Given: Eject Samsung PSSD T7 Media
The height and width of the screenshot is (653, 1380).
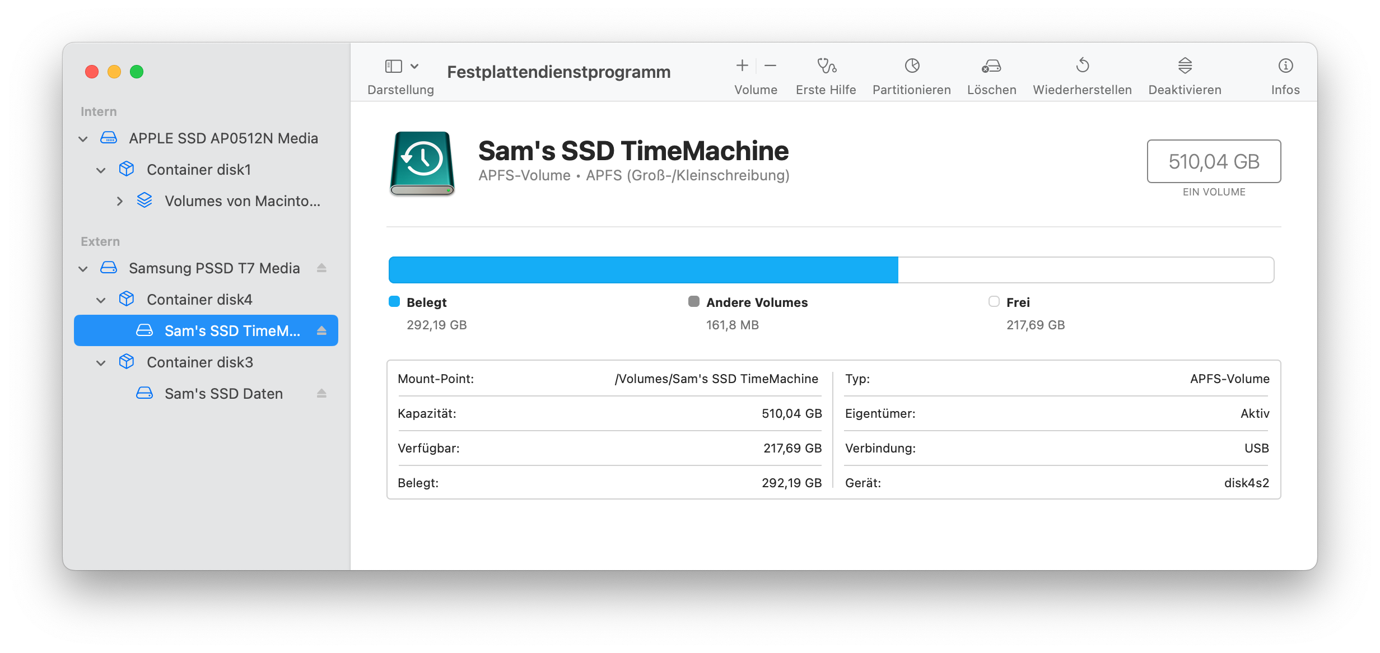Looking at the screenshot, I should click(321, 268).
